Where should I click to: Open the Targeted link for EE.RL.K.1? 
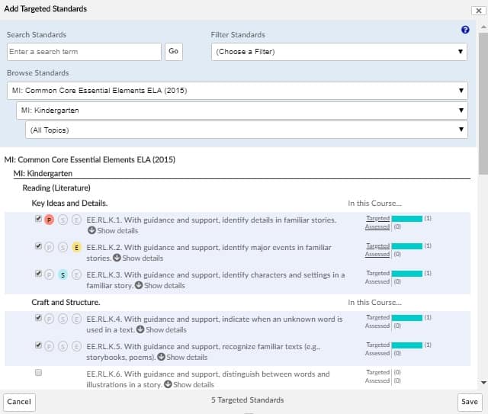[378, 218]
